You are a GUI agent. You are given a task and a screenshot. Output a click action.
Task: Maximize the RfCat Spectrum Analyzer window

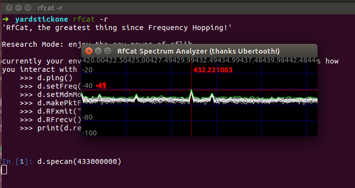click(x=107, y=51)
